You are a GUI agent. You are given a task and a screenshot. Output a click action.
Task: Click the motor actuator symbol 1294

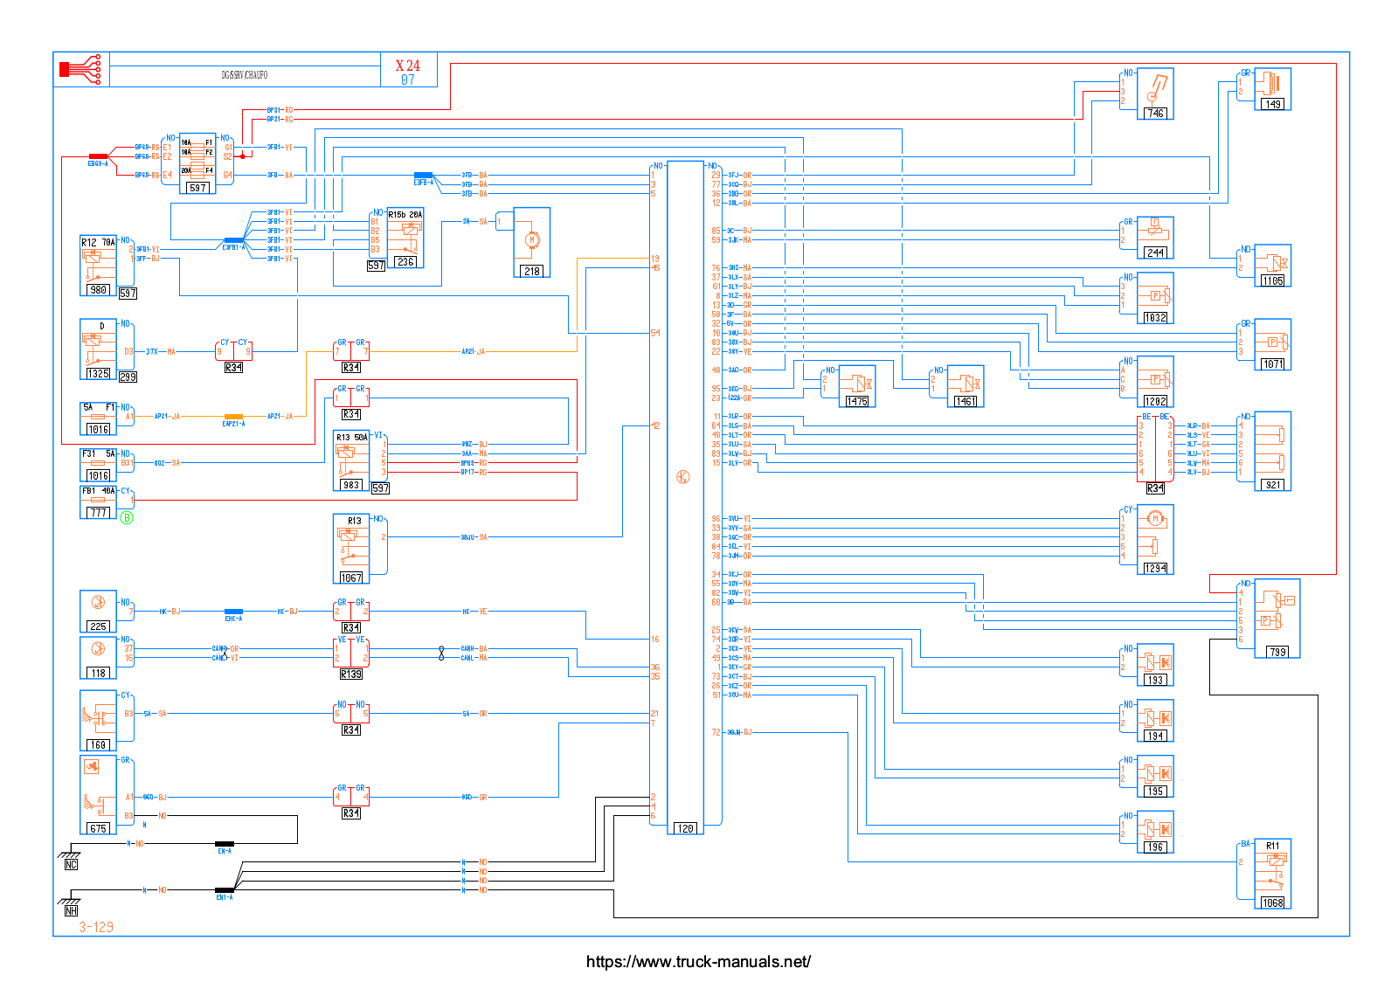pyautogui.click(x=1155, y=540)
